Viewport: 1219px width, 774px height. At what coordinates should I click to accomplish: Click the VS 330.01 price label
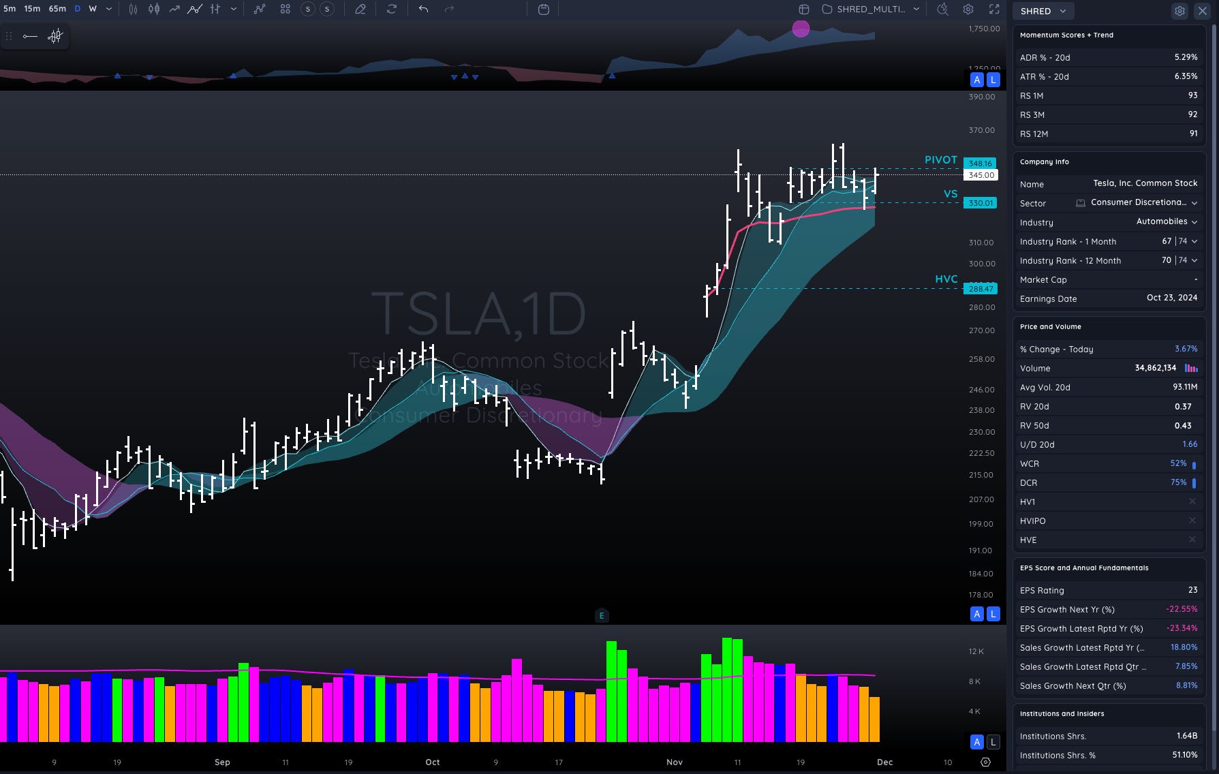tap(981, 203)
